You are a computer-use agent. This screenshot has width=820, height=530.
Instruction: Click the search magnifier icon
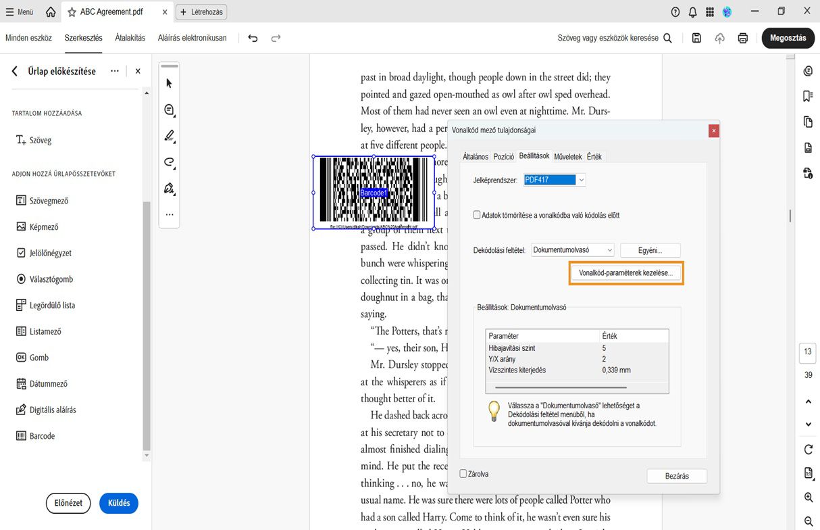click(667, 39)
